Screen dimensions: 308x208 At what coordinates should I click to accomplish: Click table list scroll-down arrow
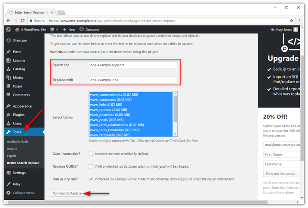coord(175,134)
